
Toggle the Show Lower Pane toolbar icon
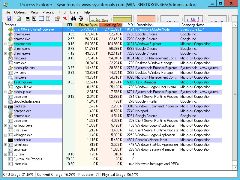(x=41, y=19)
